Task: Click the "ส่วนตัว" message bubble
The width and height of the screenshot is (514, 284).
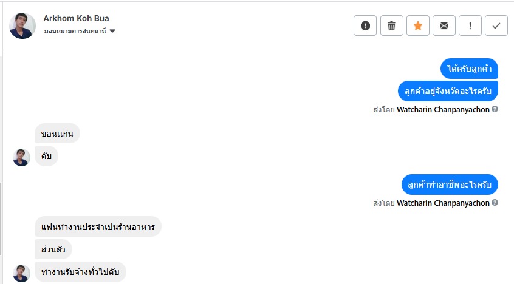Action: [53, 249]
